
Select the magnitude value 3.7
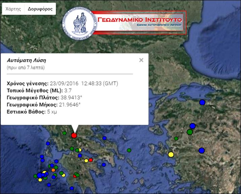[68, 90]
